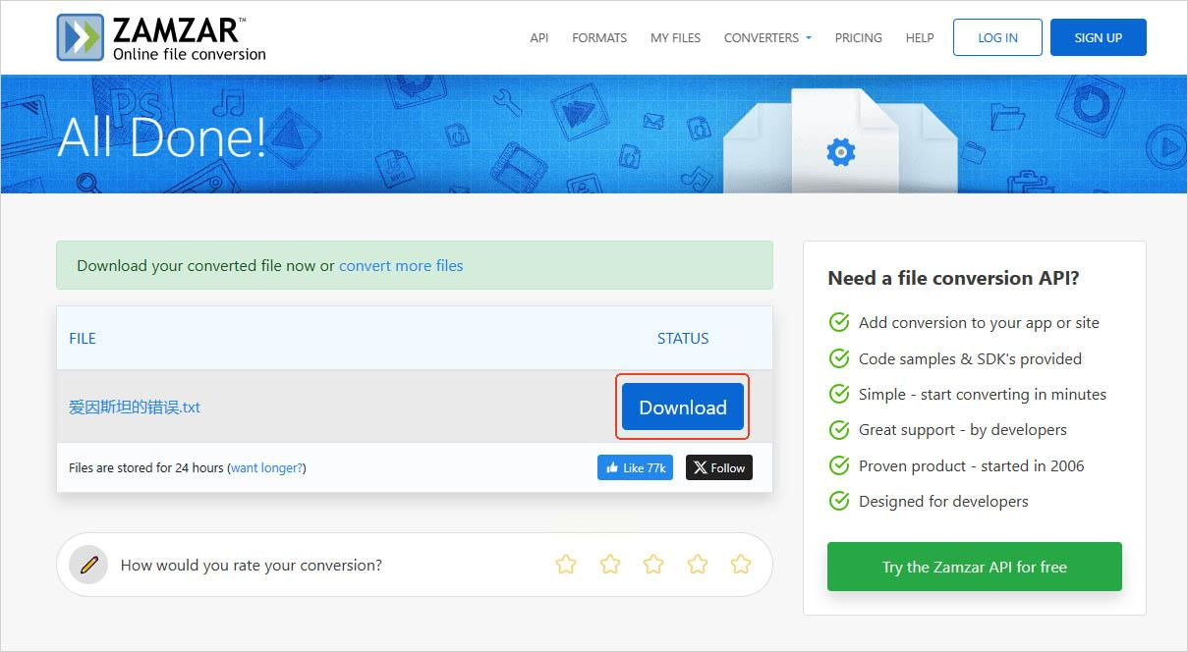Click 'Designed for developers' text

(943, 501)
